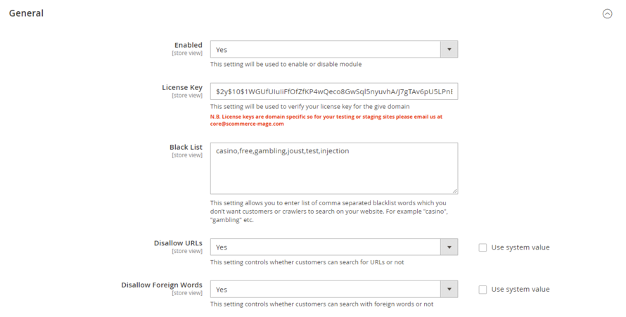
Task: Click the Black List field label
Action: pos(186,148)
